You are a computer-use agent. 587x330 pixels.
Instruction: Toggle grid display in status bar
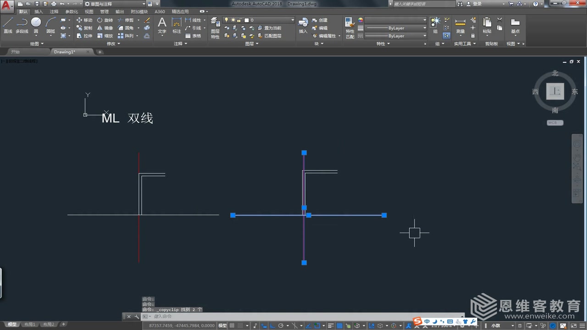tap(233, 325)
